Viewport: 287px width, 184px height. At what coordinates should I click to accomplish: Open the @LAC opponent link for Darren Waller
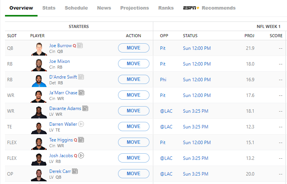pyautogui.click(x=166, y=127)
